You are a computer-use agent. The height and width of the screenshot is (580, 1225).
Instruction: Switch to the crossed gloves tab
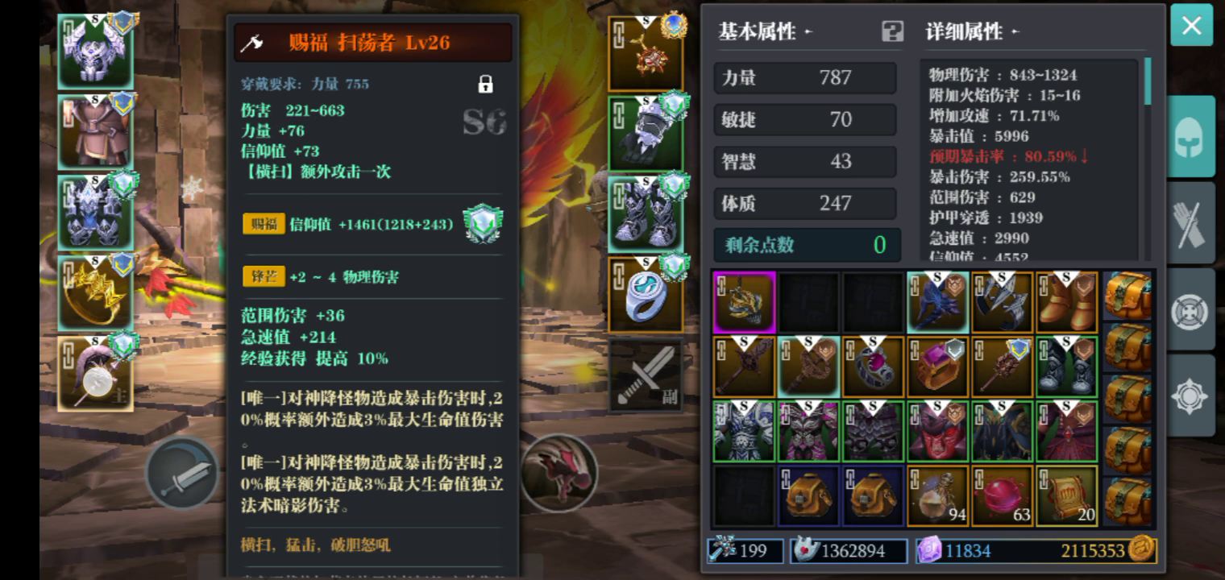pos(1191,223)
